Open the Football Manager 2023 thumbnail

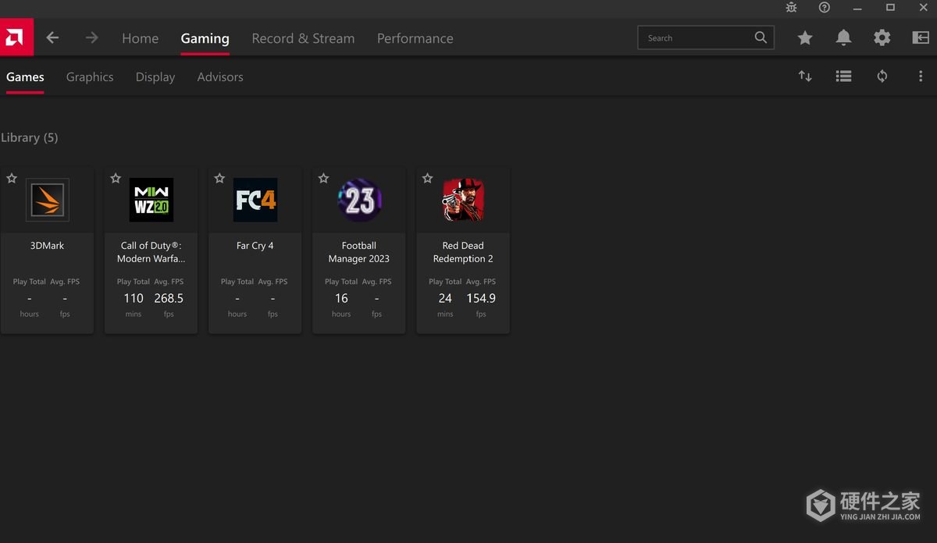coord(359,200)
